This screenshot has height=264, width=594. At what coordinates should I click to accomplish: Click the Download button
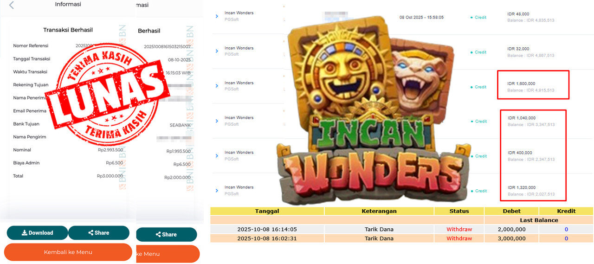click(x=37, y=233)
